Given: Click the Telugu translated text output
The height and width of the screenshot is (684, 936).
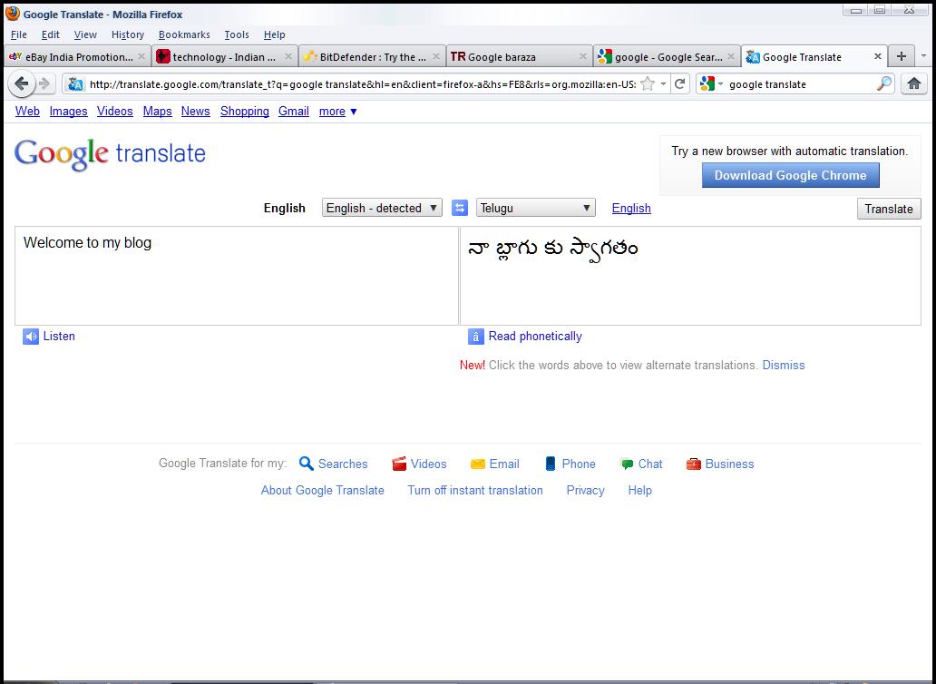Looking at the screenshot, I should [552, 249].
